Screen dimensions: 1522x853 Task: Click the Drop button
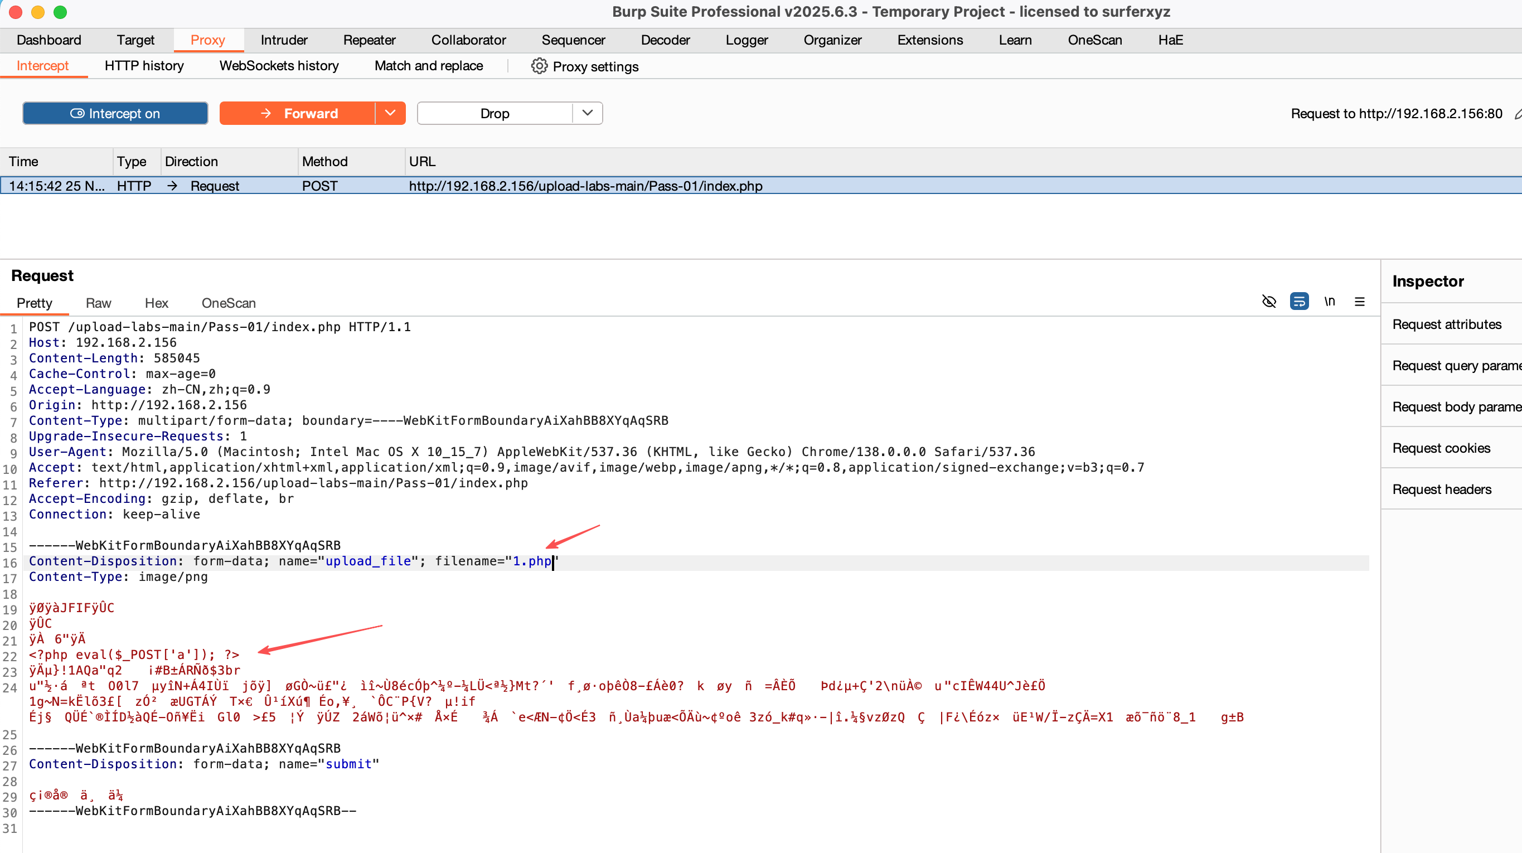pos(495,113)
